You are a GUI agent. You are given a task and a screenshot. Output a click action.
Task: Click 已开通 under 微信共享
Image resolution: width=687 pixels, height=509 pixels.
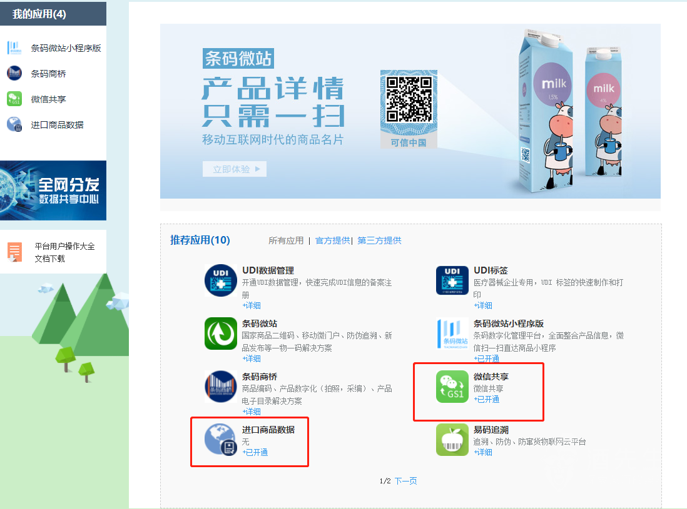[486, 400]
